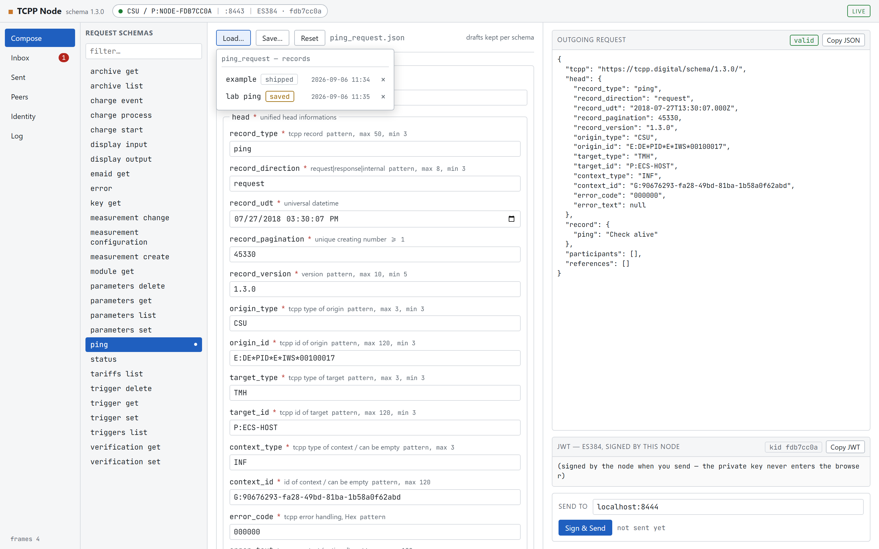This screenshot has height=549, width=879.
Task: Click the 'valid' validation badge
Action: (804, 40)
